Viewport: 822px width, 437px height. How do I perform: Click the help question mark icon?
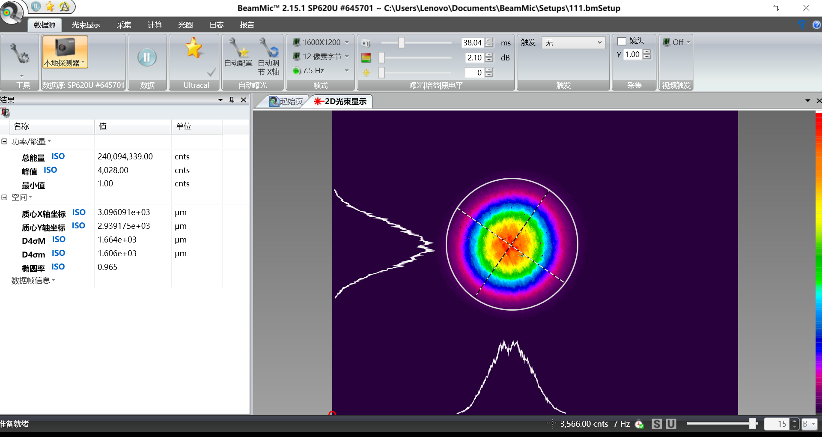pos(816,25)
